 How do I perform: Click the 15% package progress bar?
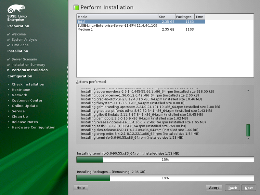[x=165, y=160]
